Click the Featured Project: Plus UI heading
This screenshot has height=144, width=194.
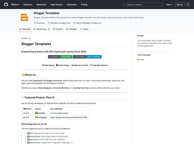coord(38,98)
